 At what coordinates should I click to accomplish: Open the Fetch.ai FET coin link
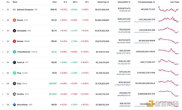23,62
